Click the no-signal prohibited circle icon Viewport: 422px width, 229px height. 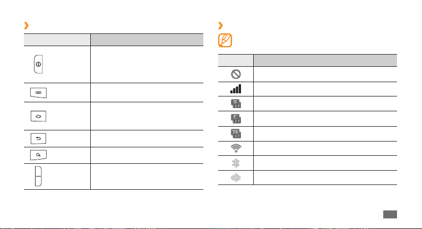(x=236, y=74)
